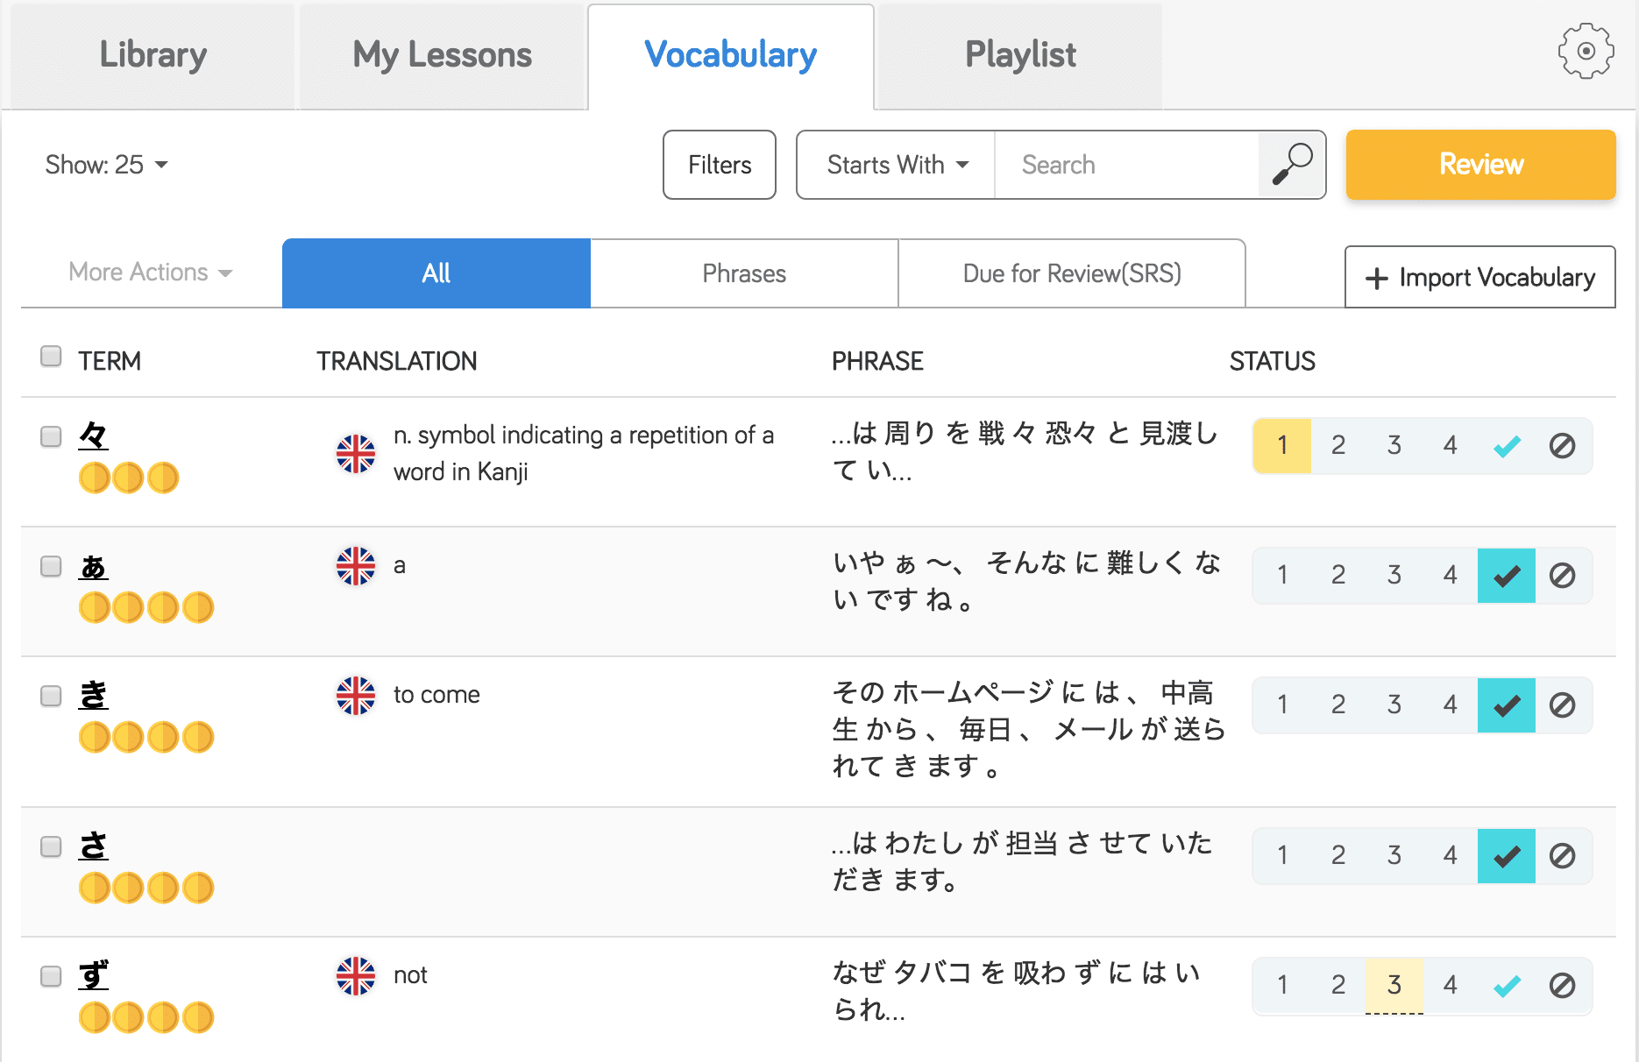This screenshot has height=1062, width=1639.
Task: Select the checkbox next to き
Action: 51,696
